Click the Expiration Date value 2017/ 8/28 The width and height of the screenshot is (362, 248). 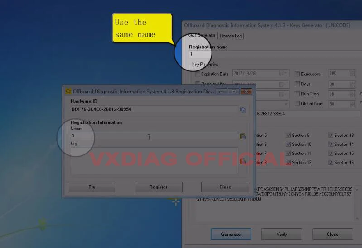coord(245,74)
